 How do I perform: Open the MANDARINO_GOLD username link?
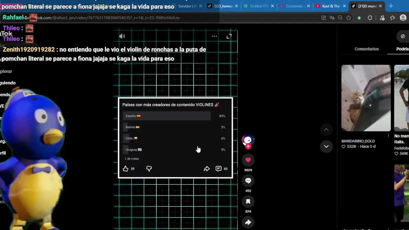pos(358,141)
